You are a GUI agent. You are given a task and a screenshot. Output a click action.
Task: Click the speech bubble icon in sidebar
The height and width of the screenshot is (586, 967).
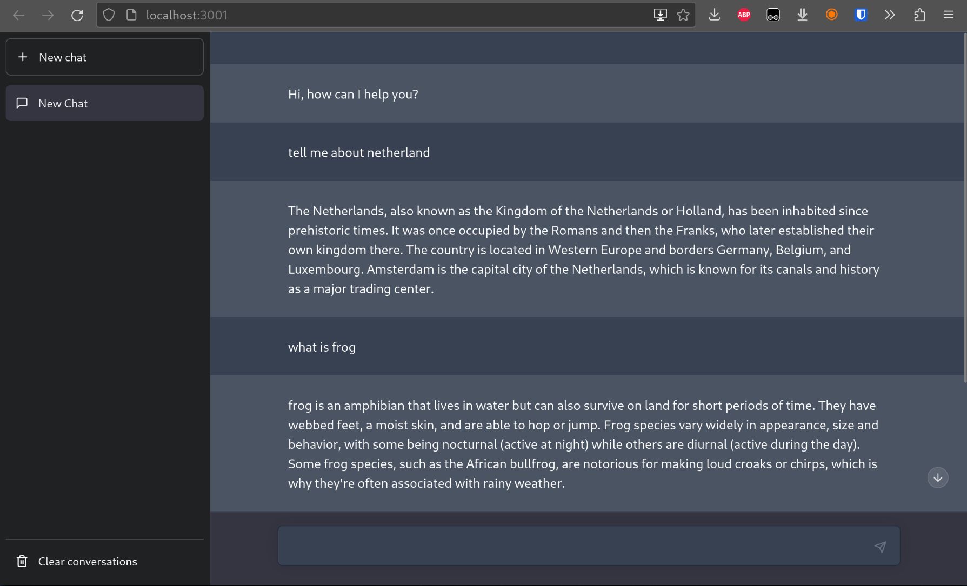[22, 103]
